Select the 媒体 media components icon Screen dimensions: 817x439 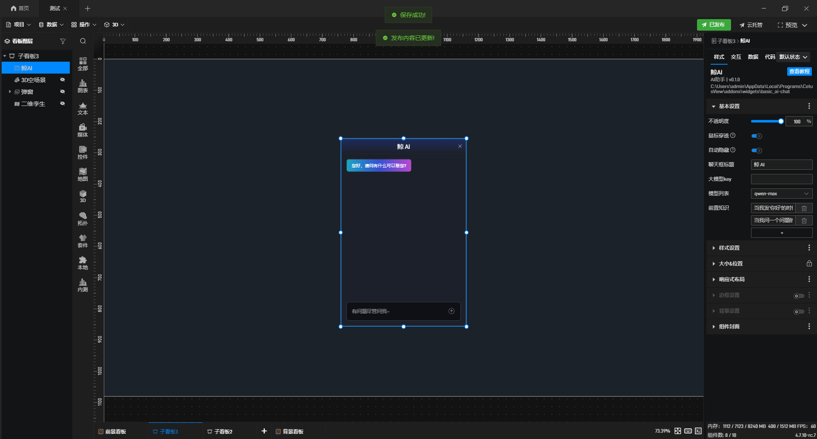pyautogui.click(x=83, y=131)
